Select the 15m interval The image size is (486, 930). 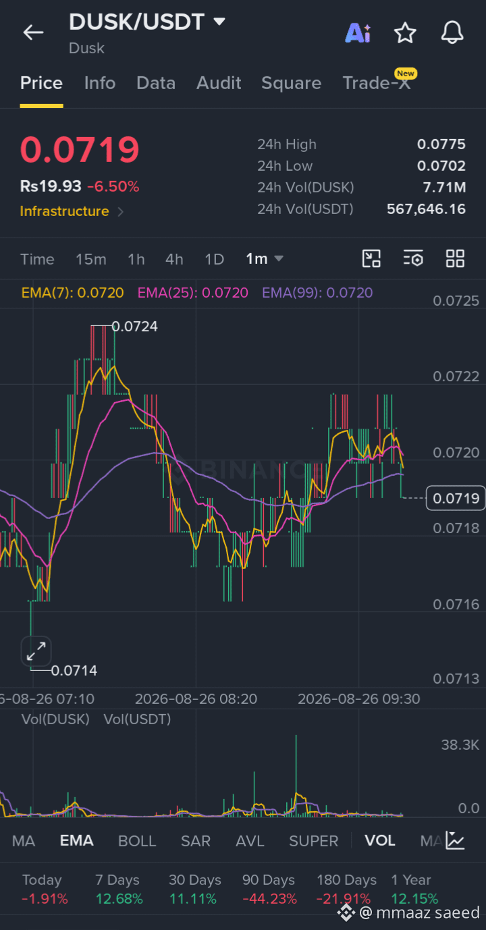point(91,259)
